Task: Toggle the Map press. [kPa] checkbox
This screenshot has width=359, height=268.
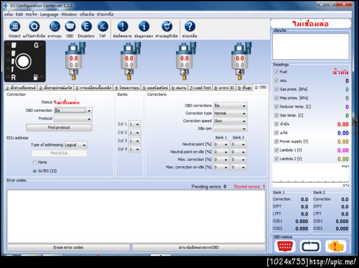Action: point(276,98)
